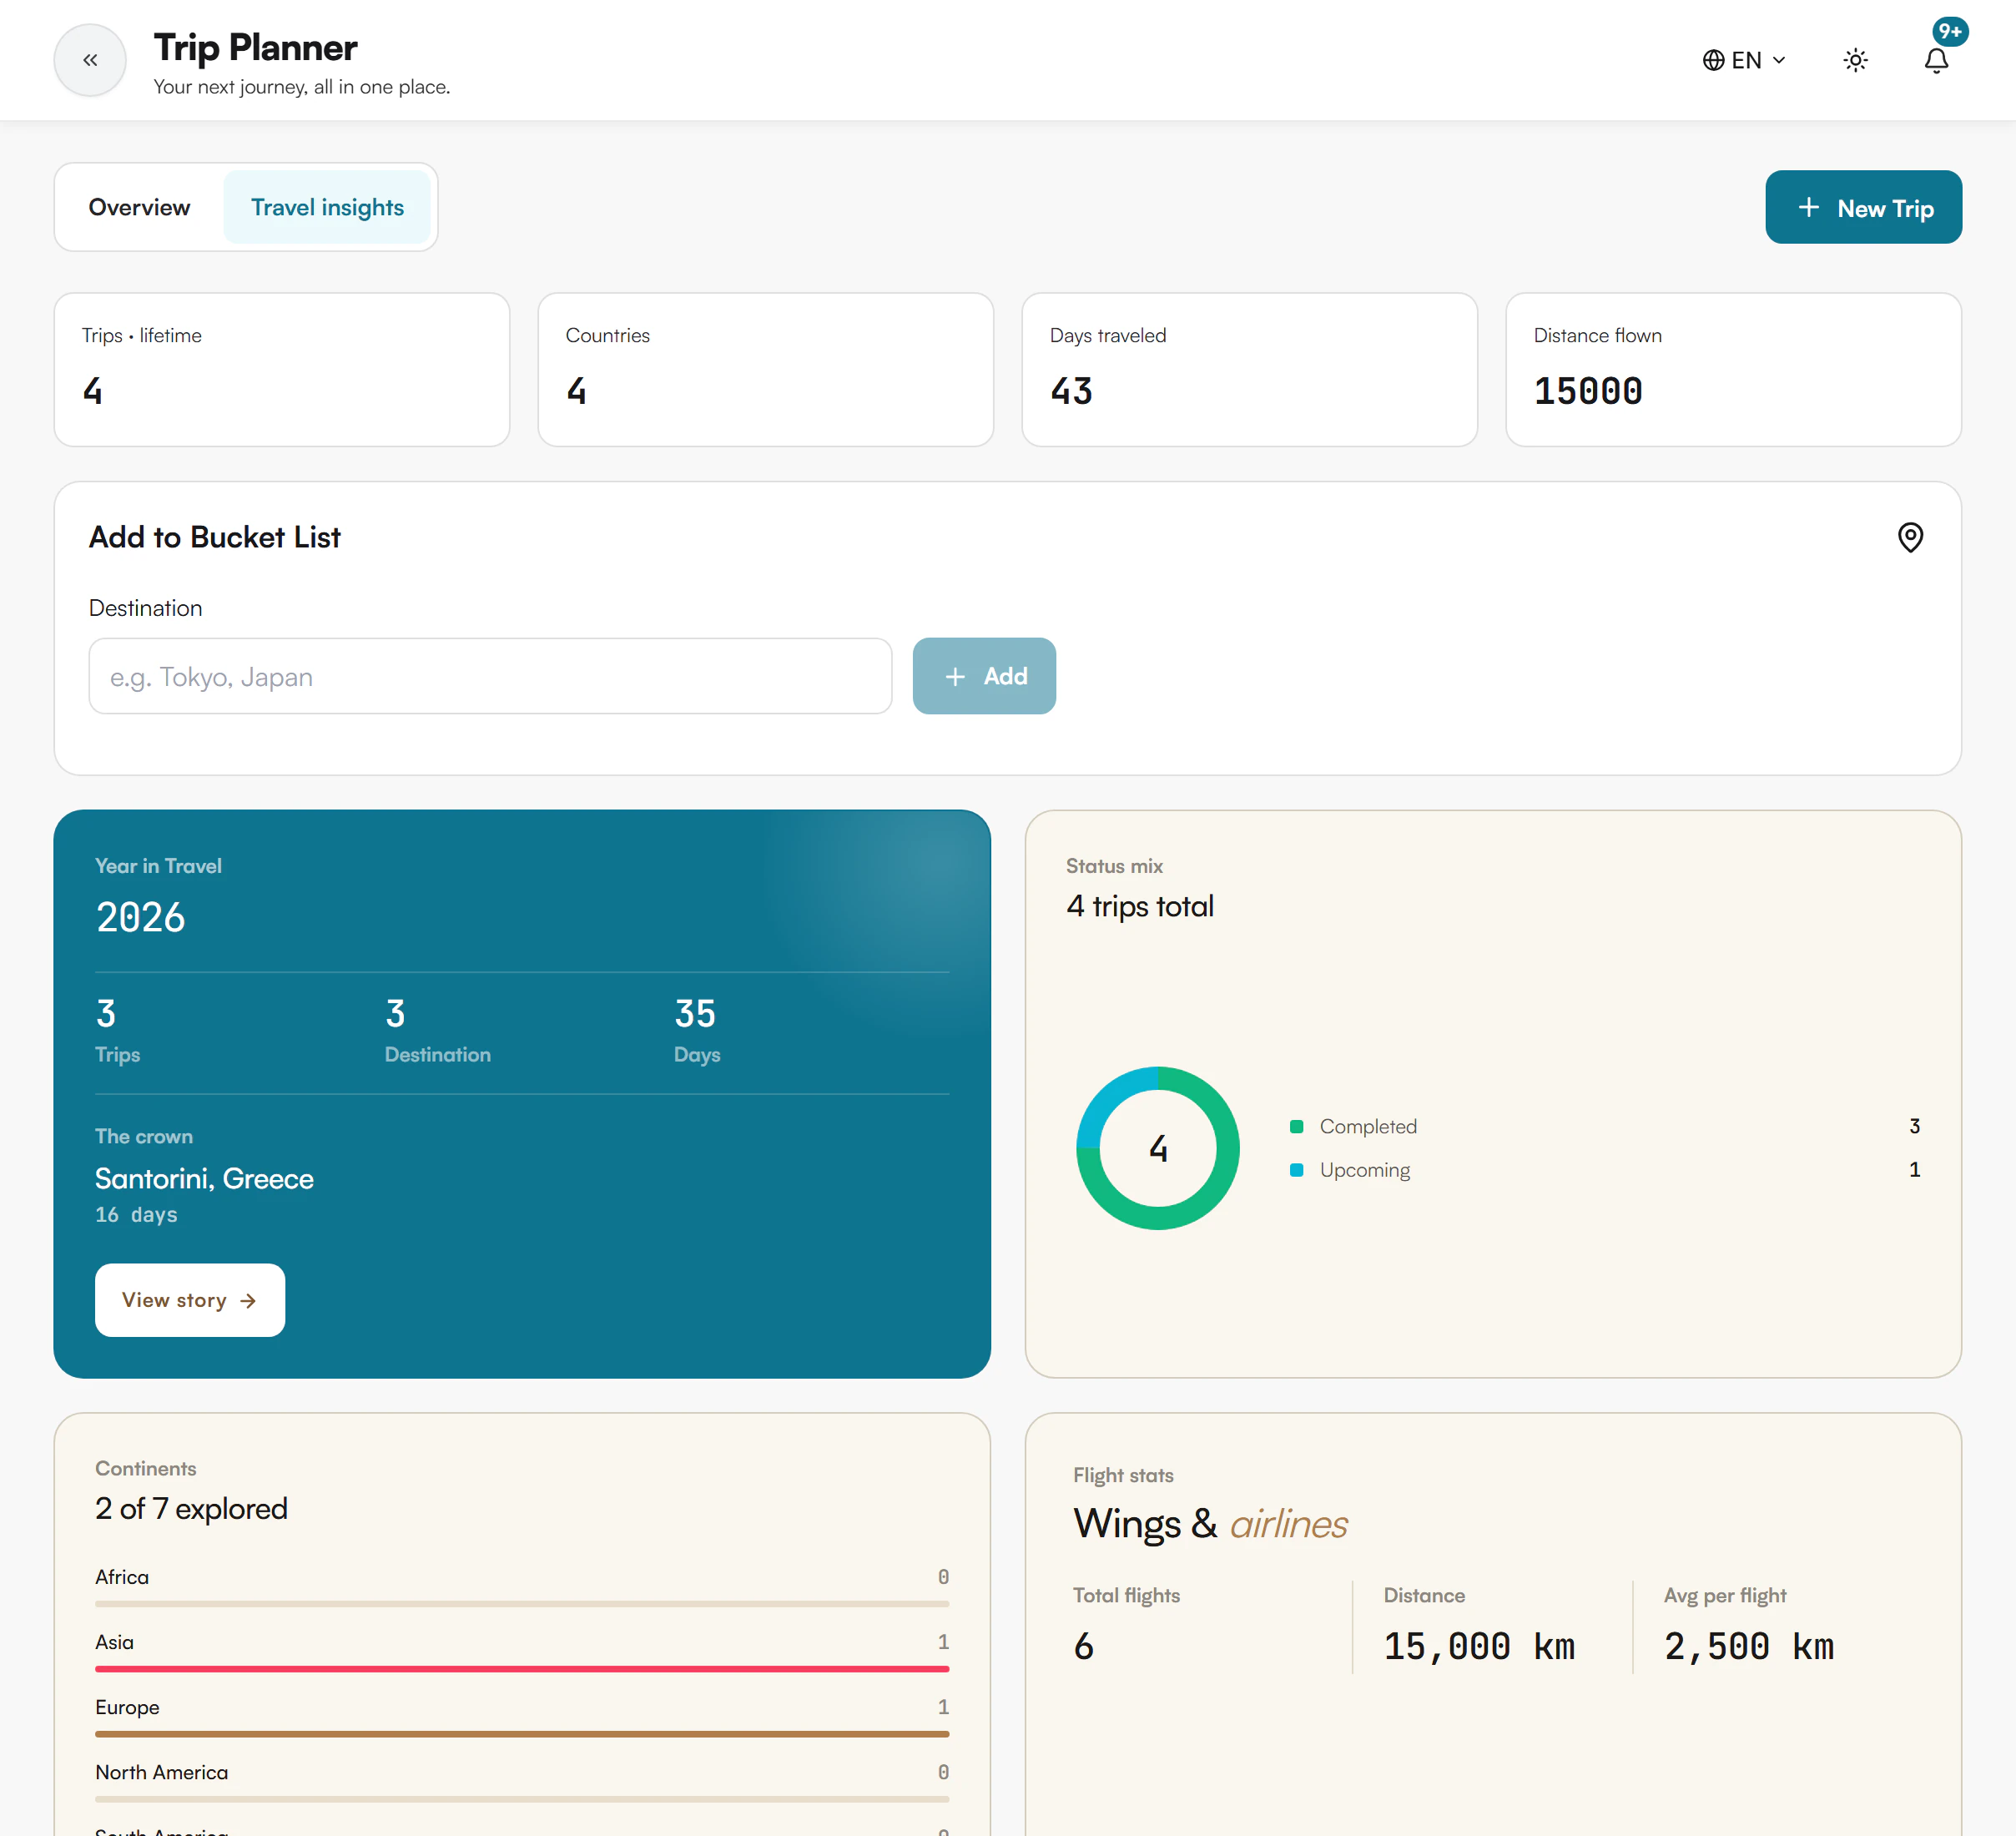
Task: Click the "15,000 km" distance value
Action: click(x=1479, y=1646)
